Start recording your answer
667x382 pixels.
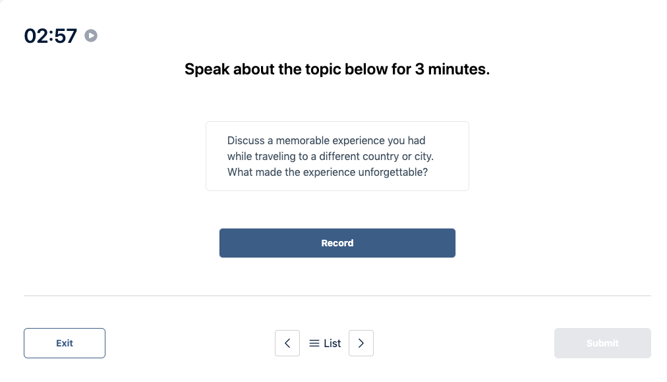coord(337,243)
